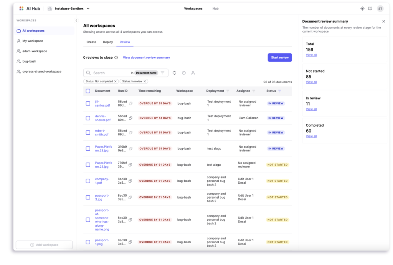Open the Status column filter

point(279,91)
